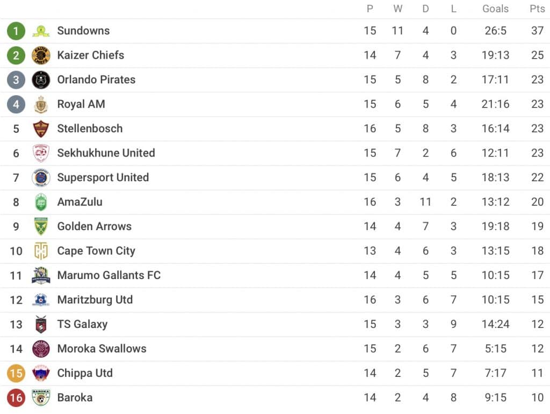Image resolution: width=550 pixels, height=414 pixels.
Task: Select the Orlando Pirates skull crest
Action: [41, 80]
